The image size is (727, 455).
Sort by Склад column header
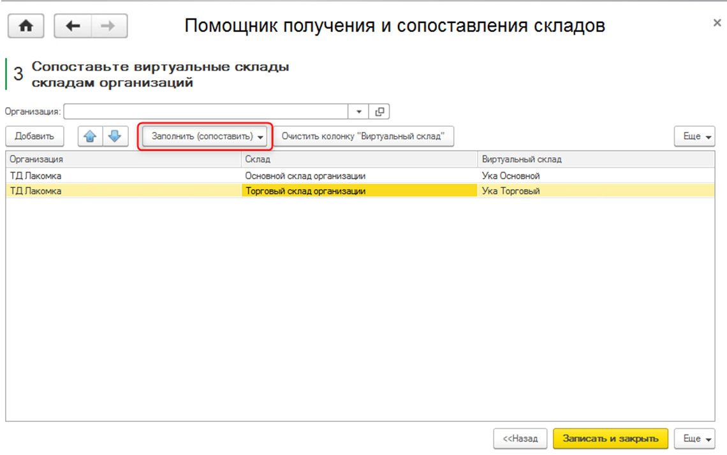[358, 159]
